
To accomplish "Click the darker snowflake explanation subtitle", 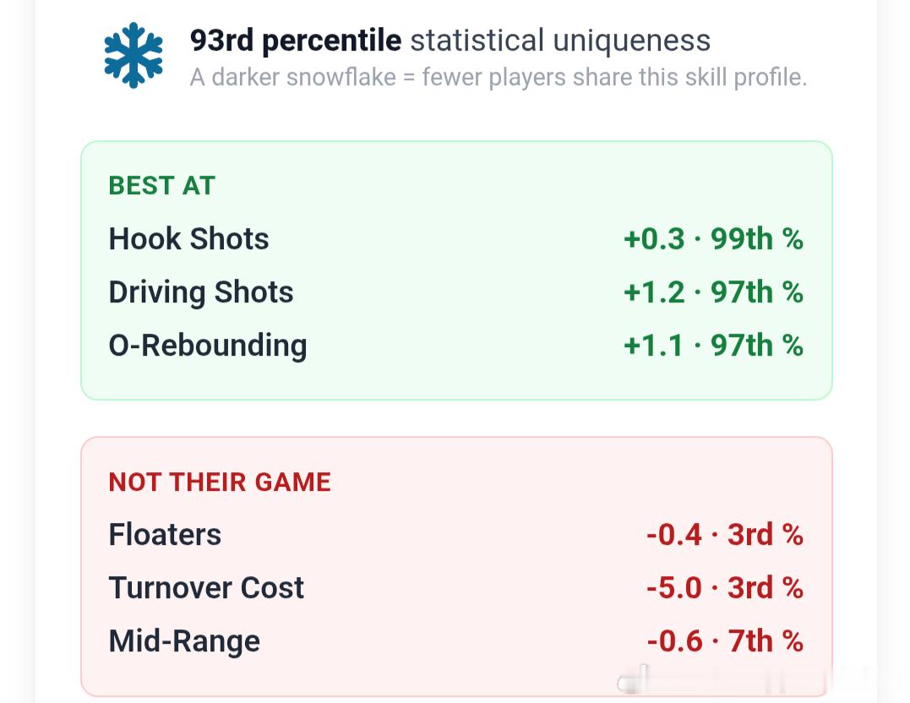I will tap(499, 77).
